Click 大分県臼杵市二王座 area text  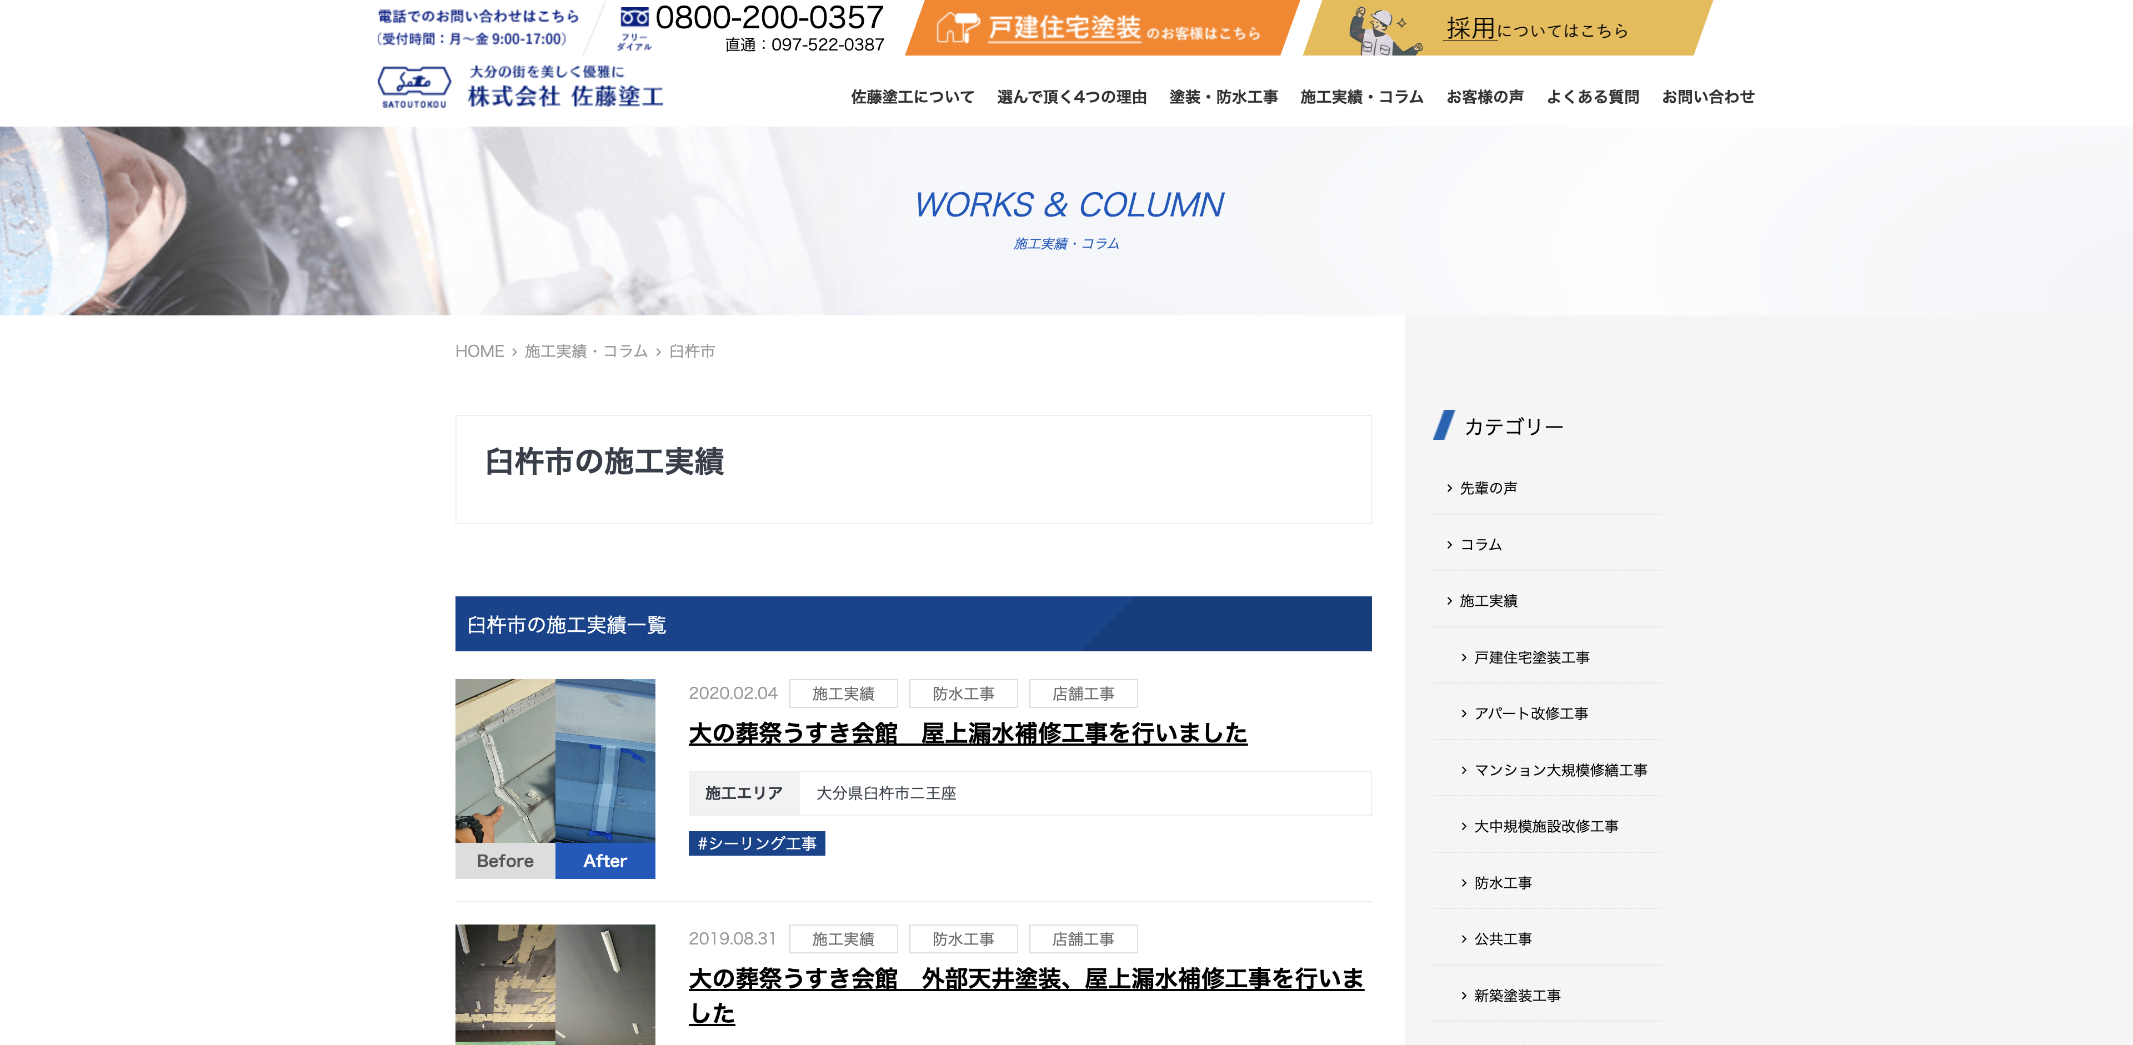point(886,793)
